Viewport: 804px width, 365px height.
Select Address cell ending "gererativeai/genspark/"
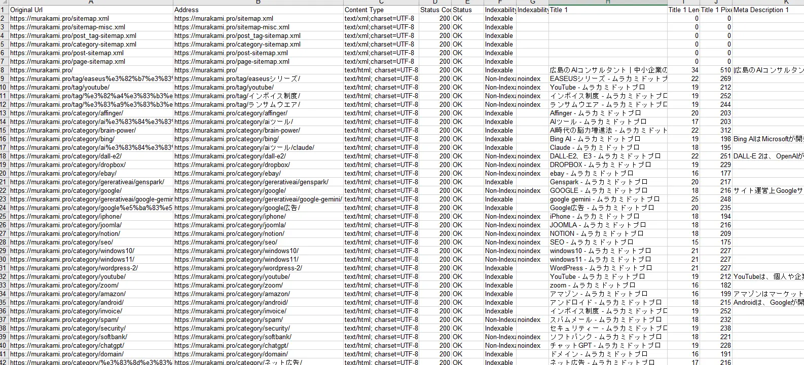click(x=258, y=182)
